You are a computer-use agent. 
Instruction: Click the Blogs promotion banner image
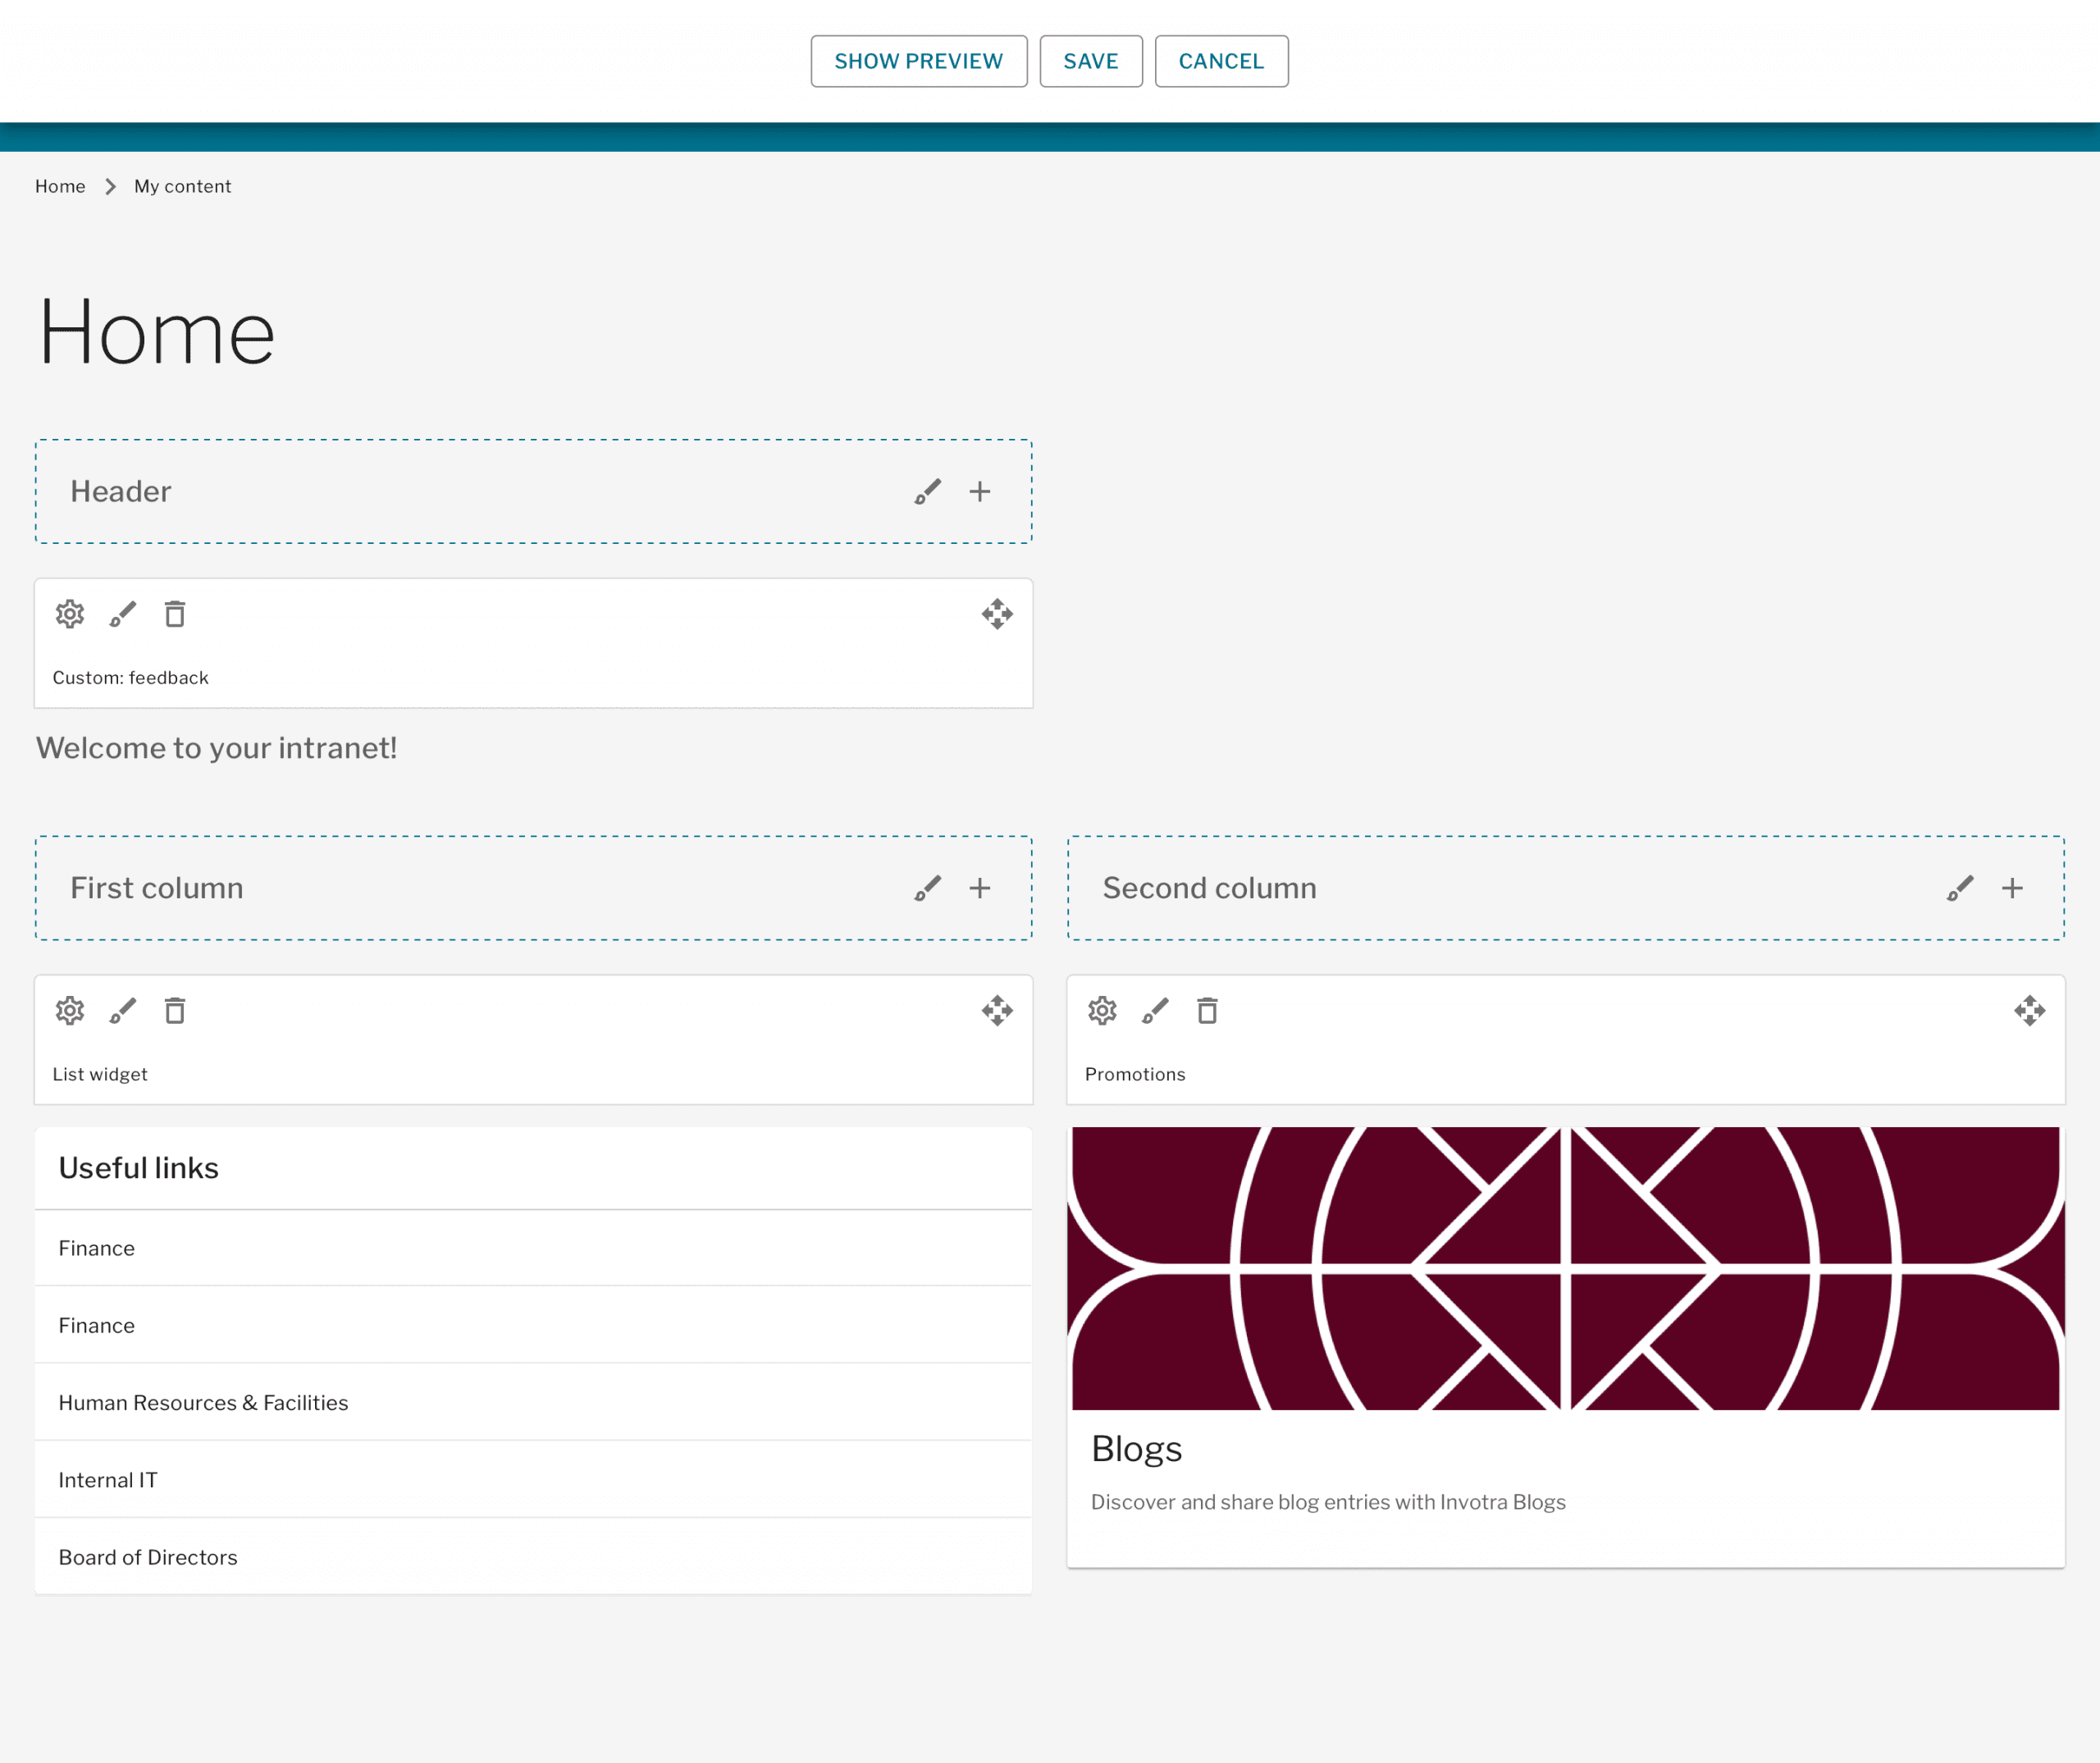[1566, 1268]
